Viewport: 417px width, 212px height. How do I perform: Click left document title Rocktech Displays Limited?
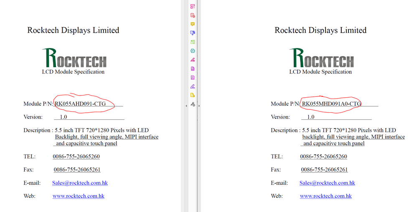(73, 30)
